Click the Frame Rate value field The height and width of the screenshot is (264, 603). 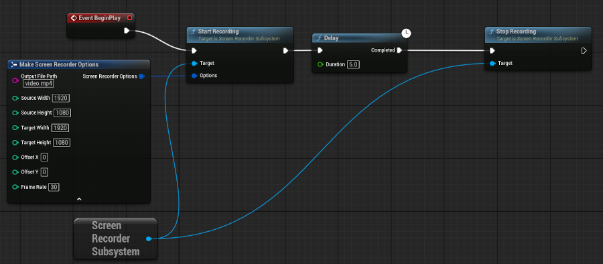coord(54,187)
